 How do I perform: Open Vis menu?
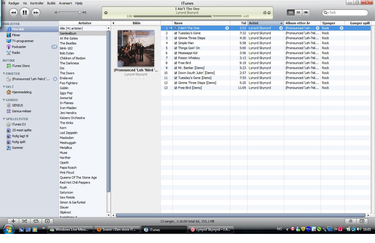pos(25,3)
